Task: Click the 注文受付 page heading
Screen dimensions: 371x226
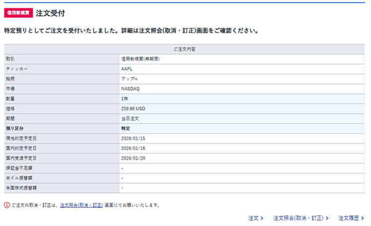Action: coord(54,12)
